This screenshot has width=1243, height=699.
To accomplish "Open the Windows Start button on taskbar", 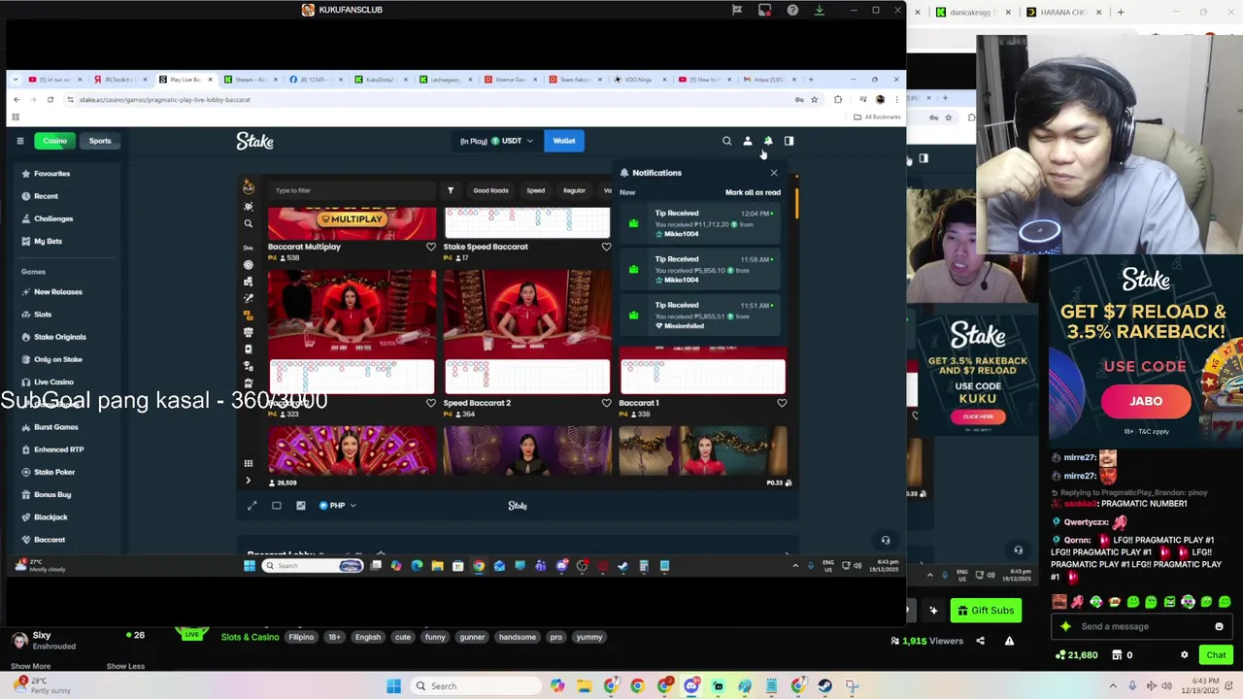I will 393,686.
